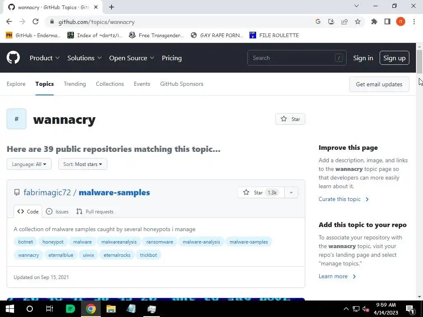Click the browser address bar URL
423x317 pixels.
click(97, 22)
